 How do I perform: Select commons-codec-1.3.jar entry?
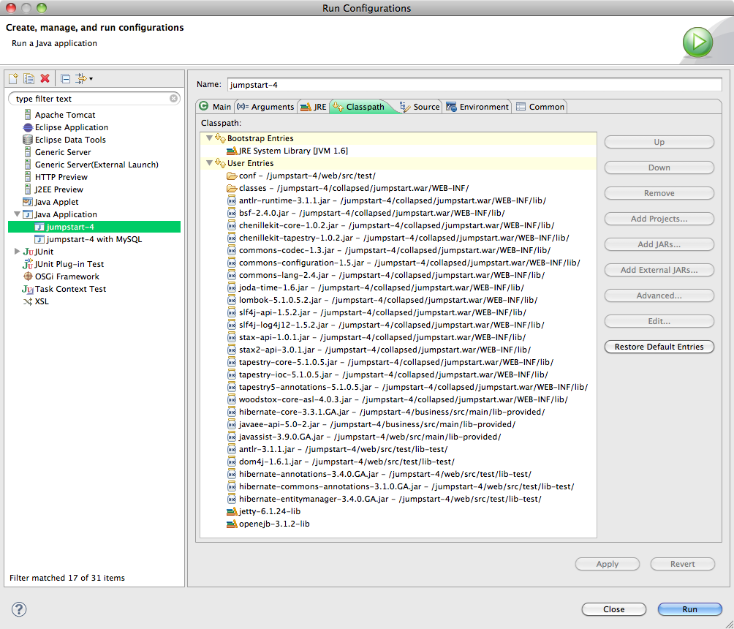(388, 250)
